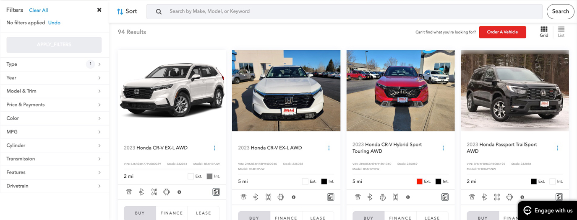Open three-dot menu on Passport TrailSport card
This screenshot has height=220, width=577.
557,148
